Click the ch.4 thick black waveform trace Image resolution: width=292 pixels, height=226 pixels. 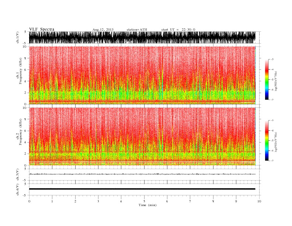142,189
